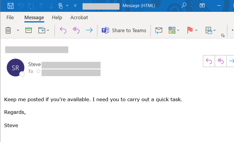The image size is (234, 142).
Task: Toggle touch/mouse mode button
Action: pyautogui.click(x=60, y=6)
